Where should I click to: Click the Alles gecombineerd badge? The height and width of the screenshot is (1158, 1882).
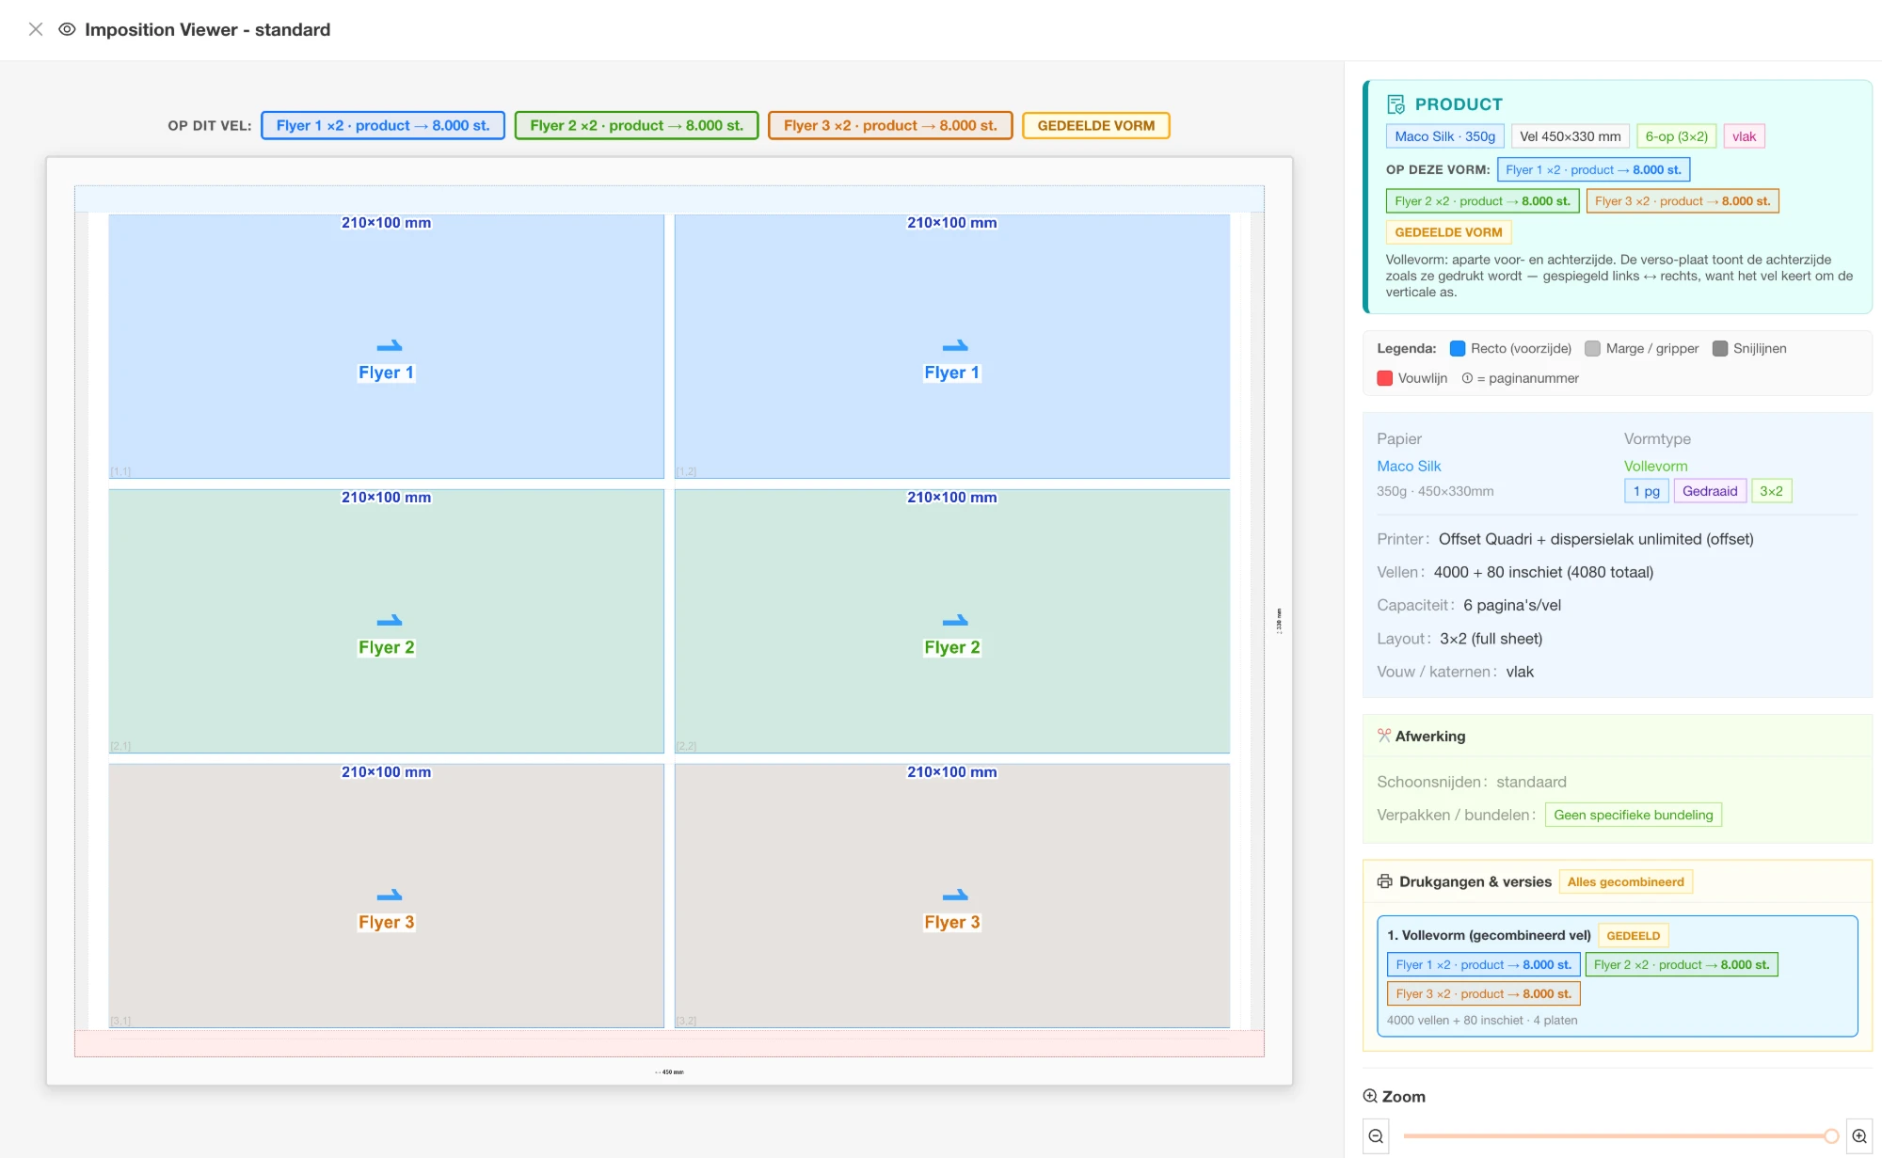[x=1626, y=881]
